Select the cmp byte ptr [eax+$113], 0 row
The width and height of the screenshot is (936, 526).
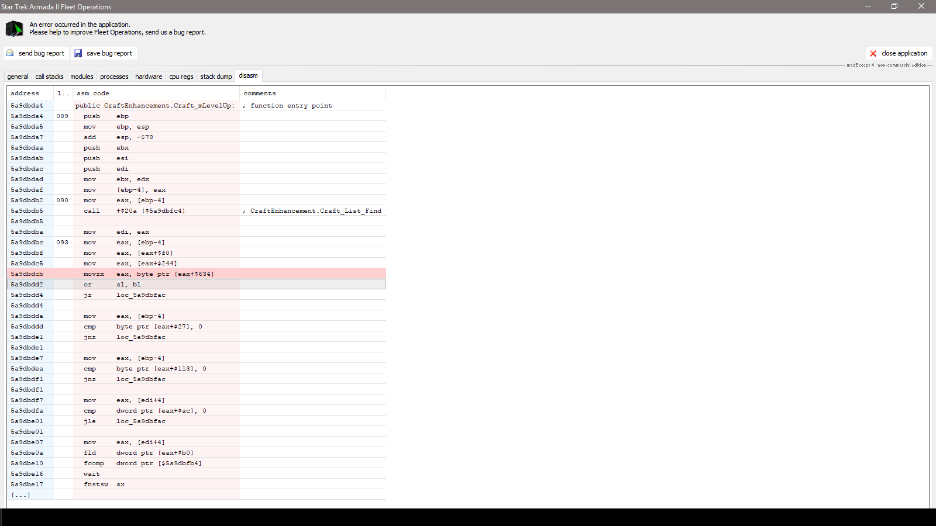(x=197, y=369)
